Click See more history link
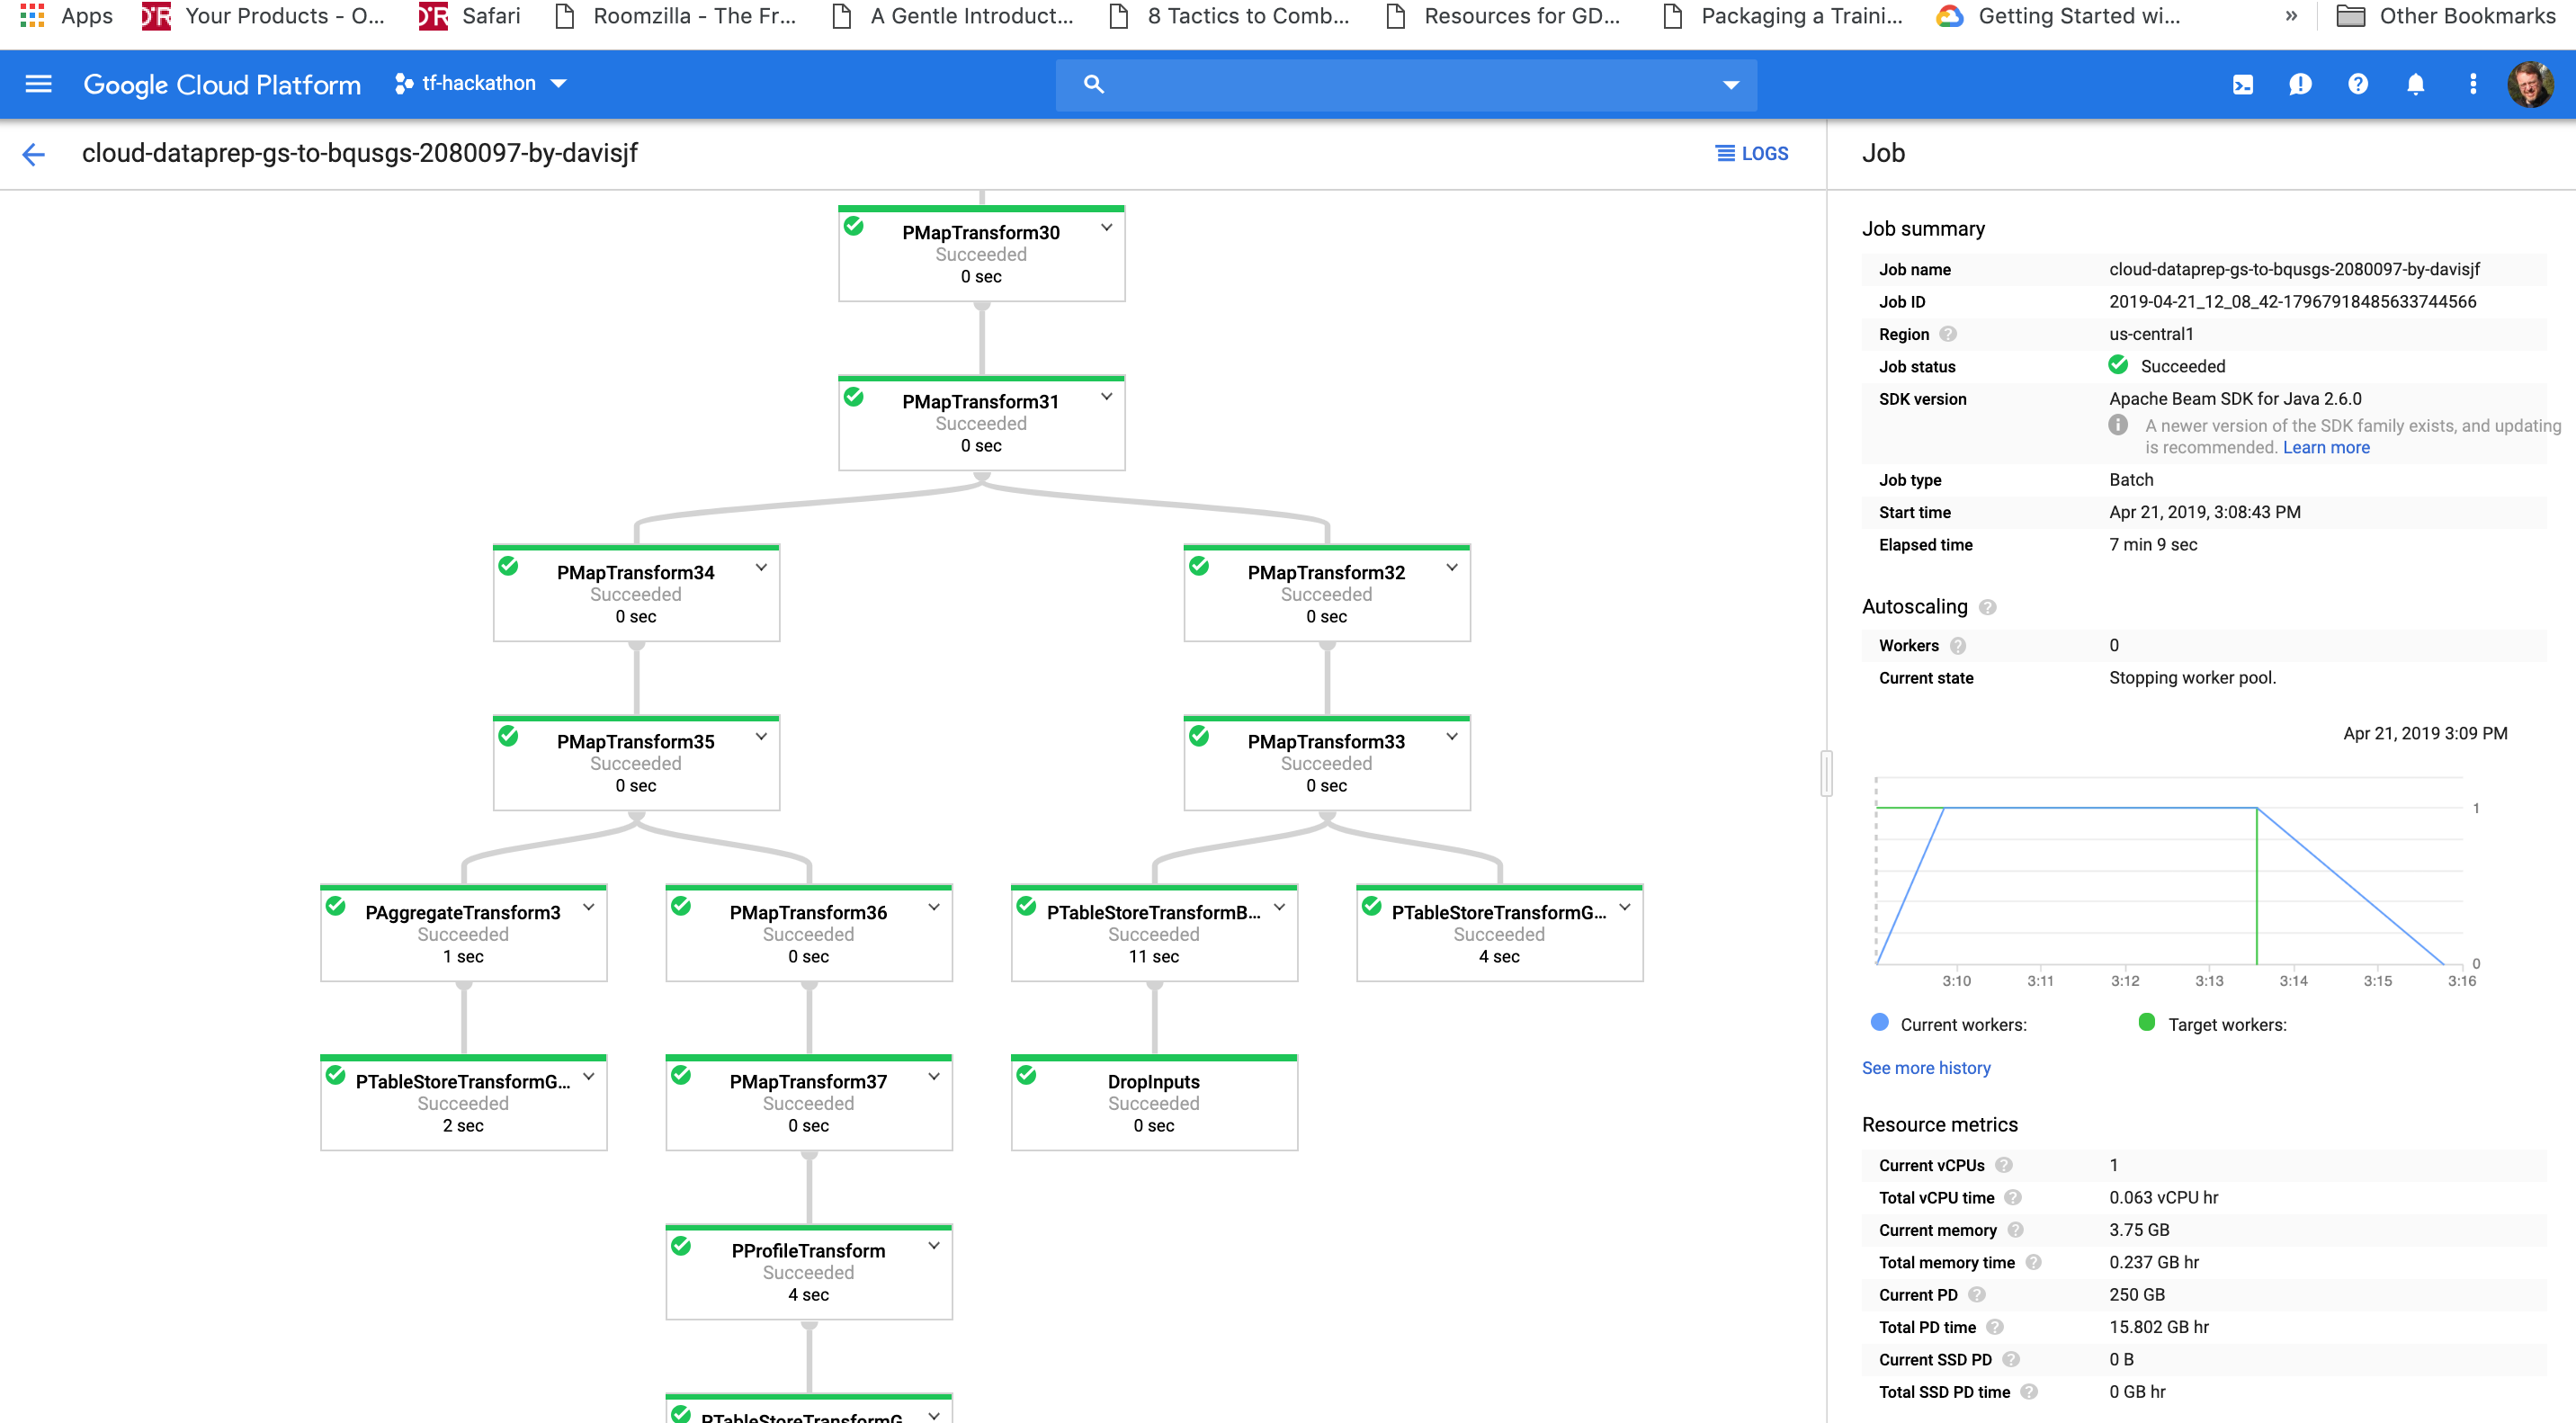The image size is (2576, 1423). pos(1925,1068)
